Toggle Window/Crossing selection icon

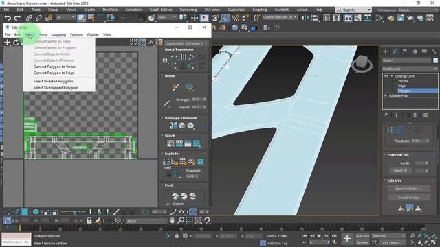coord(111,18)
